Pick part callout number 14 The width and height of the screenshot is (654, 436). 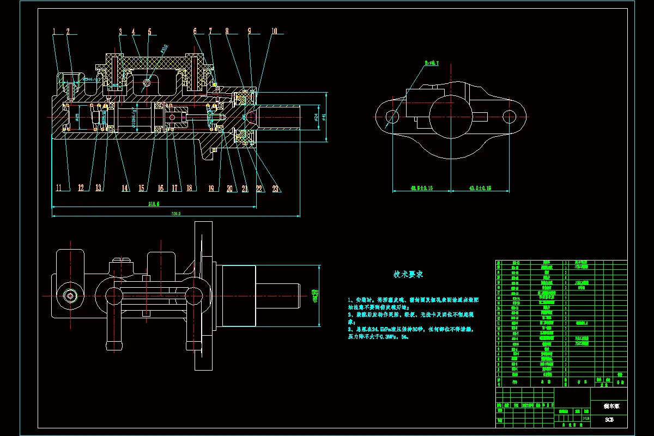click(x=125, y=188)
